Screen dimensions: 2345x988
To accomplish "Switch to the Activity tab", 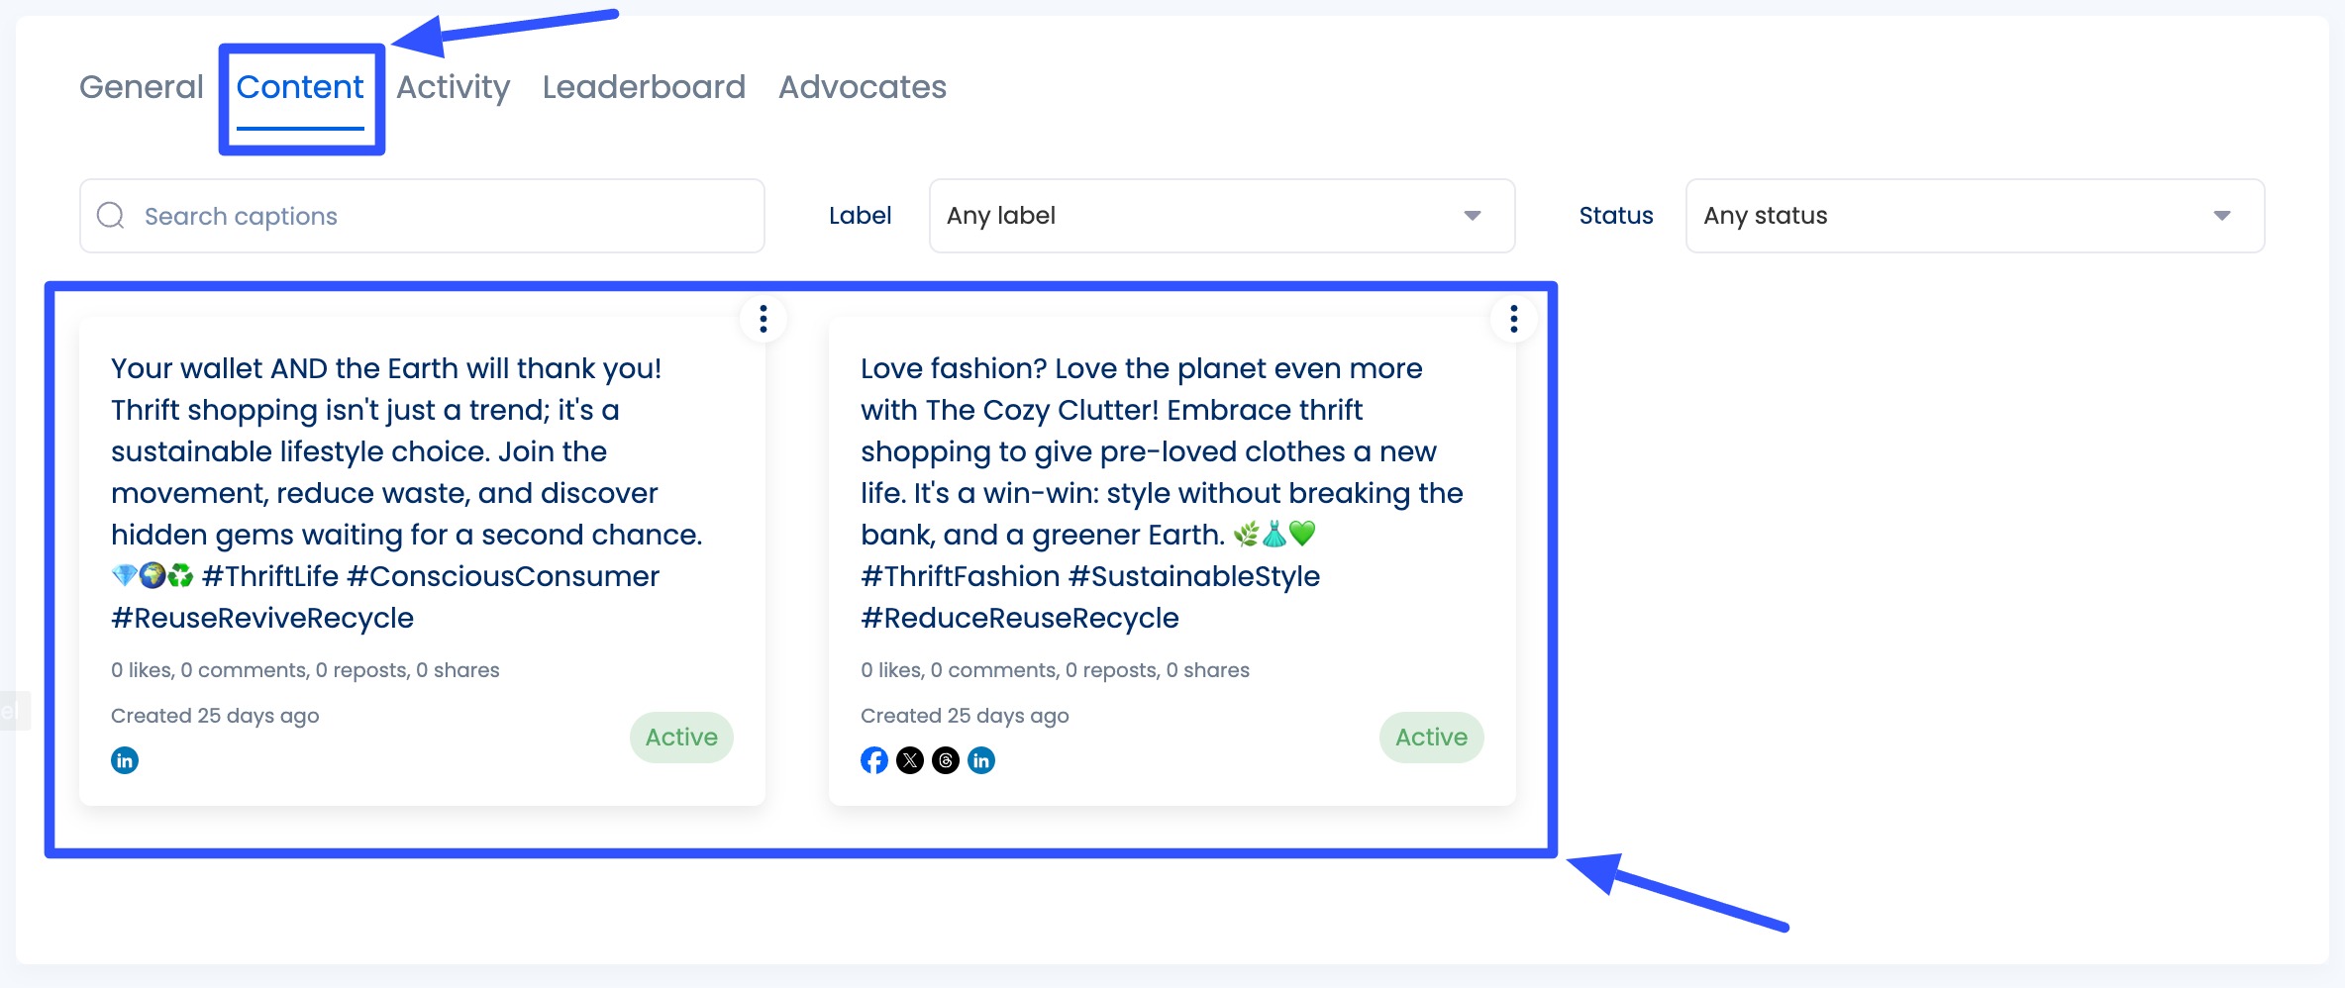I will [x=453, y=87].
